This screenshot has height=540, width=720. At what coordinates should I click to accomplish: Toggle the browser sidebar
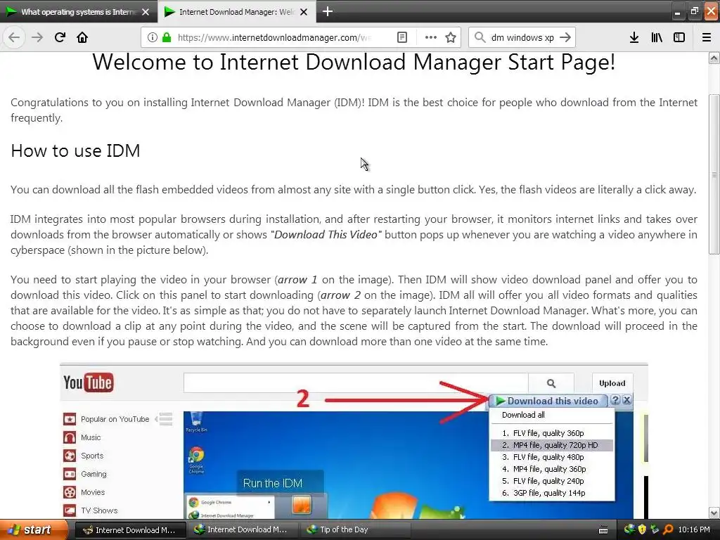tap(679, 37)
